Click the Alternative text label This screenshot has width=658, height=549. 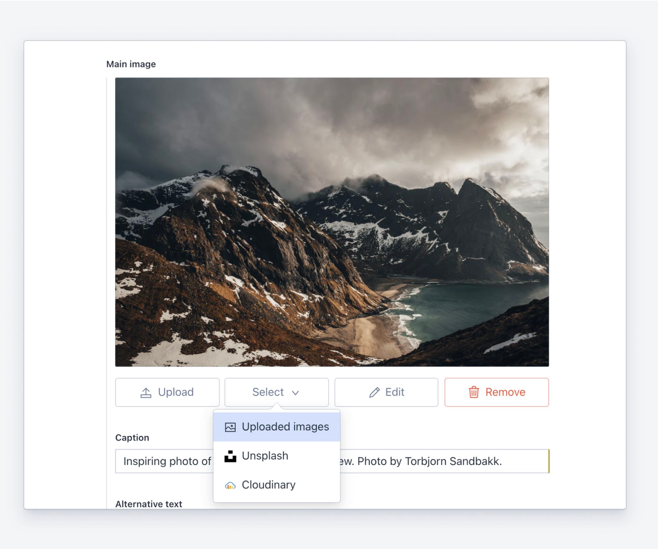click(x=148, y=504)
